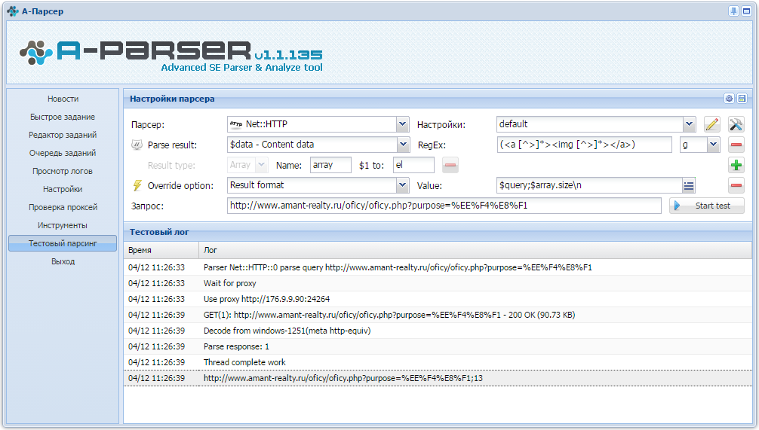The height and width of the screenshot is (430, 759).
Task: Select the 'Parser Net::HTTP::0 parse query' log row
Action: [x=438, y=267]
